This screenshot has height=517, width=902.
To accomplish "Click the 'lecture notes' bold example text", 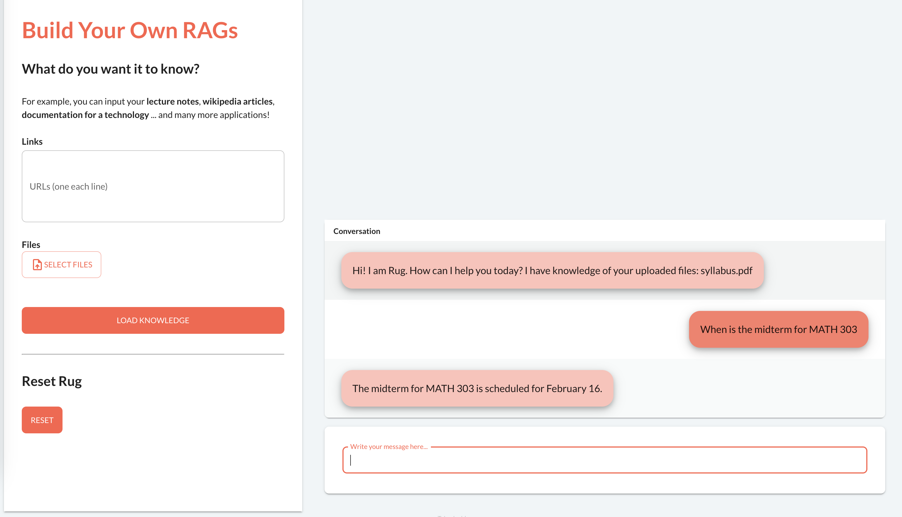I will (173, 101).
